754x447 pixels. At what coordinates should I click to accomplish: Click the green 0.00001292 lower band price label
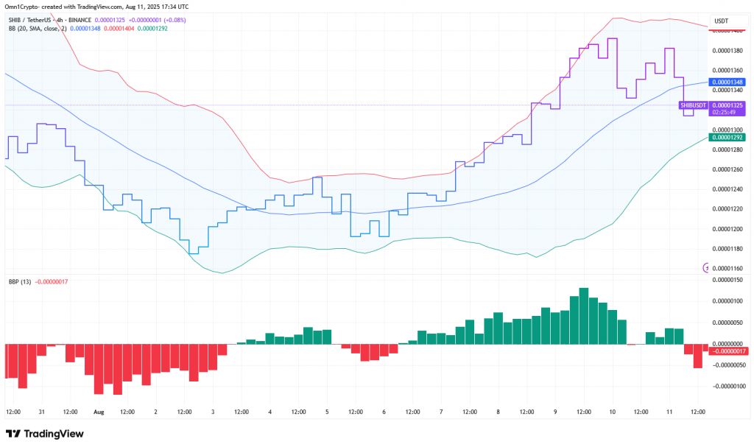point(727,137)
